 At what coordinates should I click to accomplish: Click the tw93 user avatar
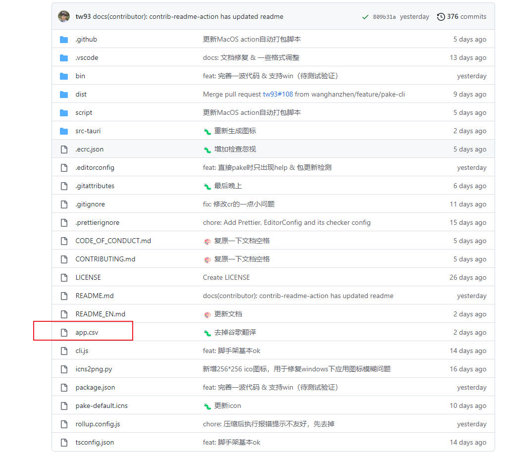(64, 16)
